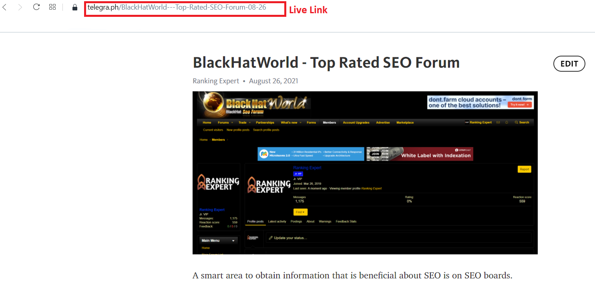This screenshot has width=595, height=282.
Task: Click the 'White Label with Indexation' red banner
Action: click(x=420, y=154)
